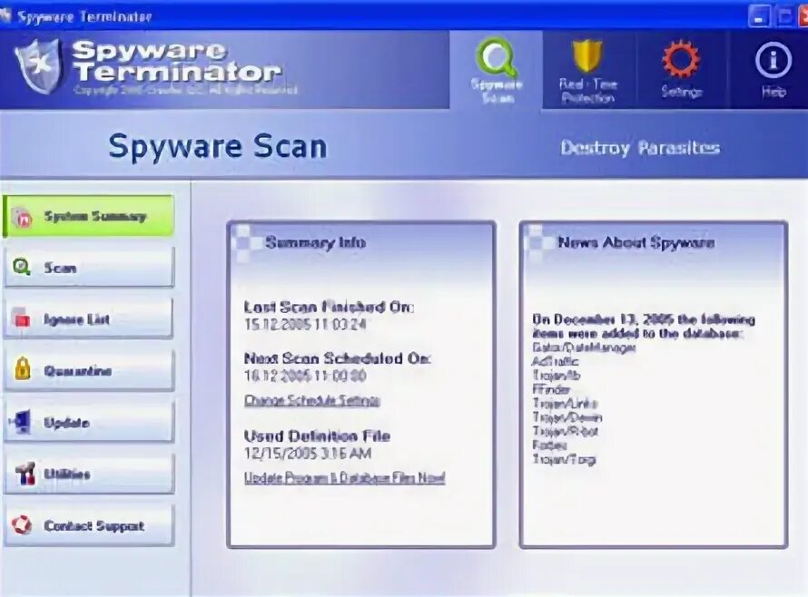Viewport: 808px width, 597px height.
Task: Click the AdTraffic news entry
Action: (x=556, y=362)
